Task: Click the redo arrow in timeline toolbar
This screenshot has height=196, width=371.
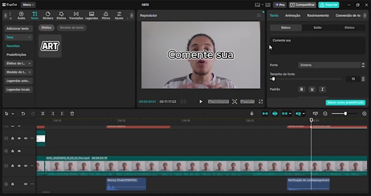Action: point(33,114)
